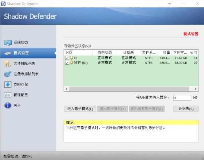Click 退出影子模式(X) button
The height and width of the screenshot is (160, 204).
pos(113,109)
